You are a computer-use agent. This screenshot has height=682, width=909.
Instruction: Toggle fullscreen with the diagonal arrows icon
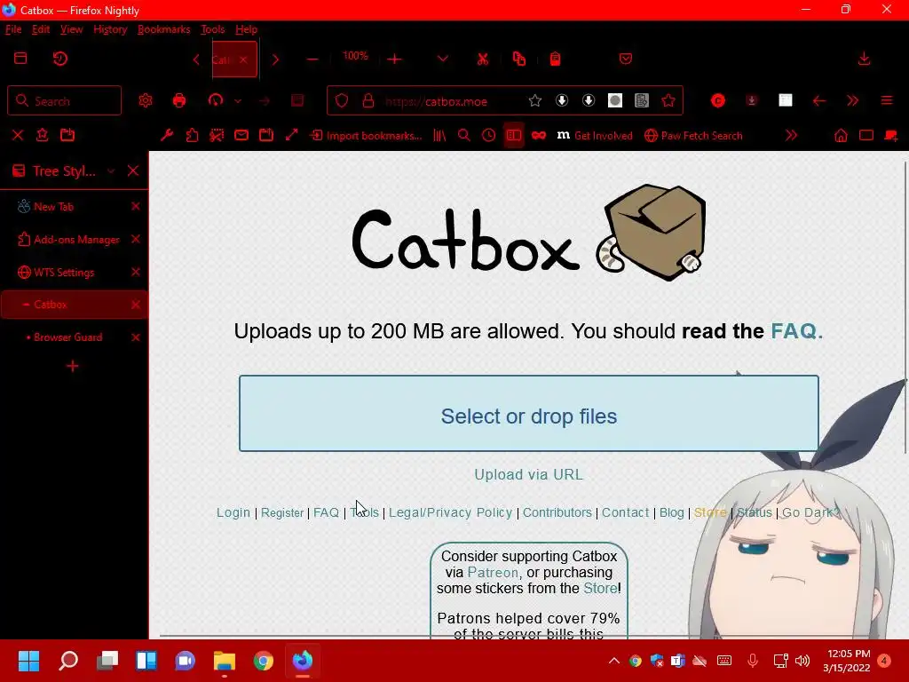(291, 136)
